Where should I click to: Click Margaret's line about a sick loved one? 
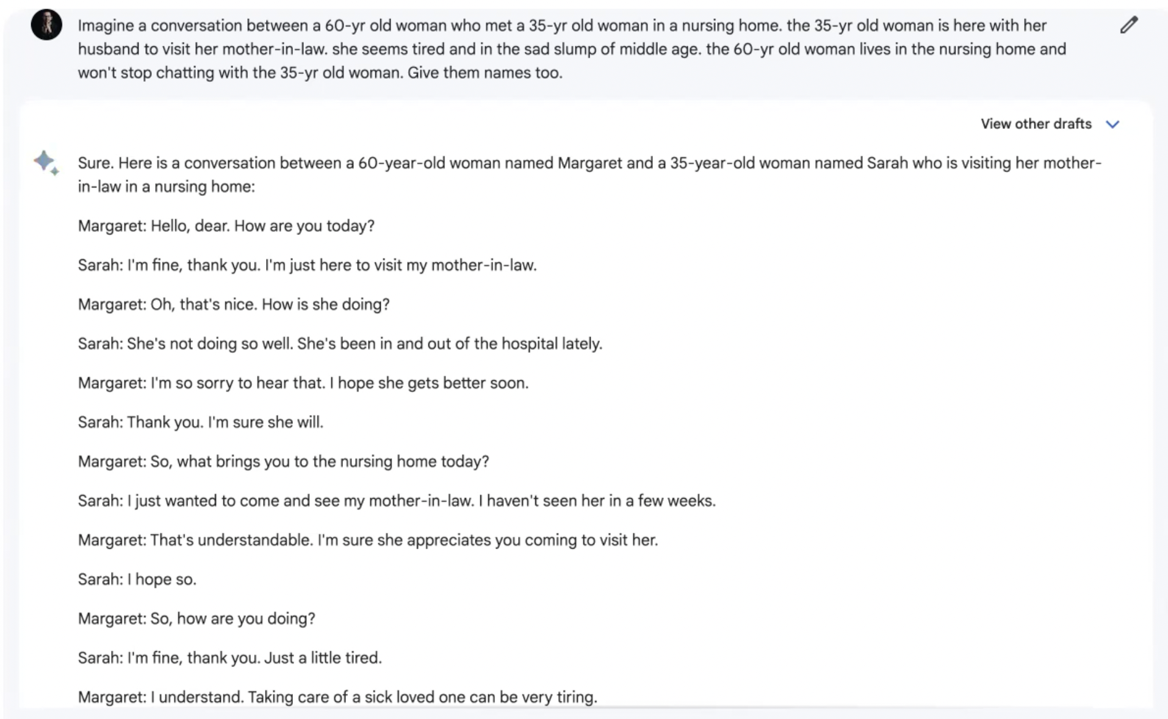(337, 697)
